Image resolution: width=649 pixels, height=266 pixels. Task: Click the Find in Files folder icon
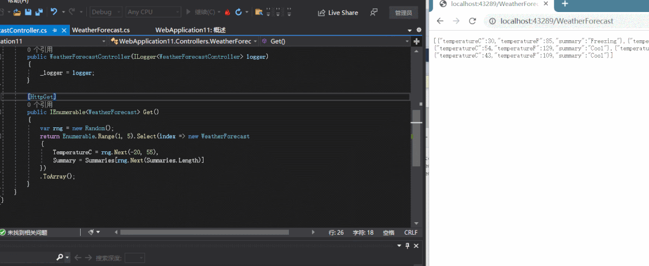[x=259, y=12]
